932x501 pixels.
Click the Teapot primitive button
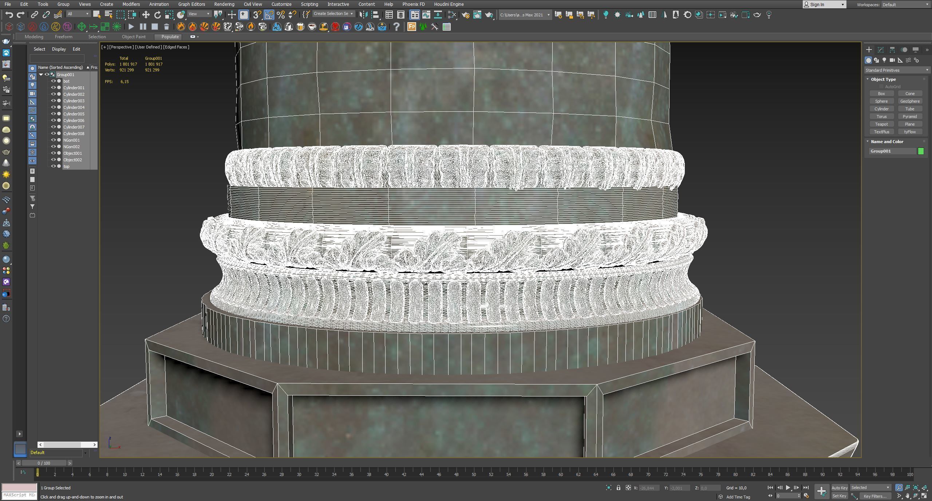(x=881, y=124)
